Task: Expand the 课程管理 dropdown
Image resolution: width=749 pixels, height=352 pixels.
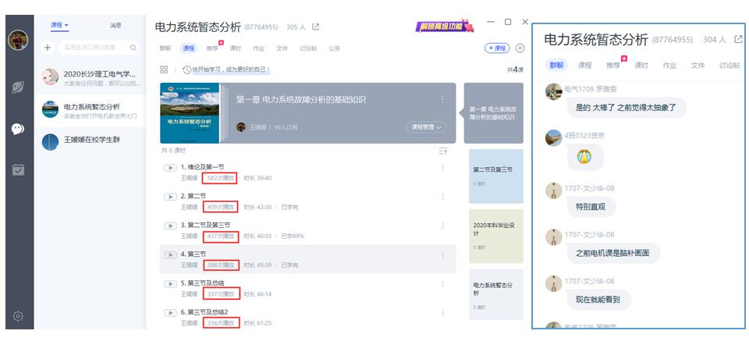Action: point(426,127)
